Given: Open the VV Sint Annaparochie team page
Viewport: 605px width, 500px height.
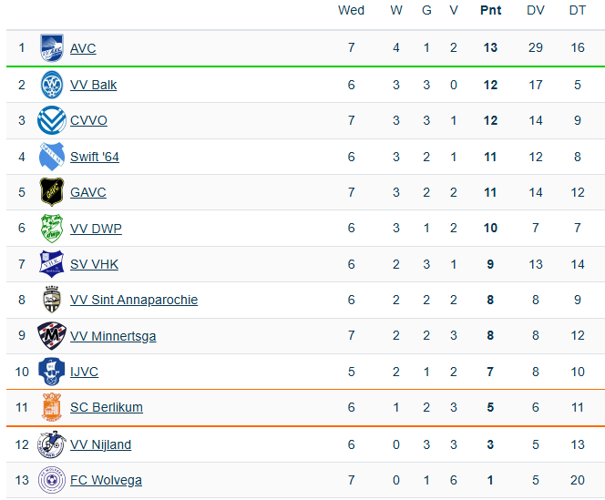Looking at the screenshot, I should 133,300.
